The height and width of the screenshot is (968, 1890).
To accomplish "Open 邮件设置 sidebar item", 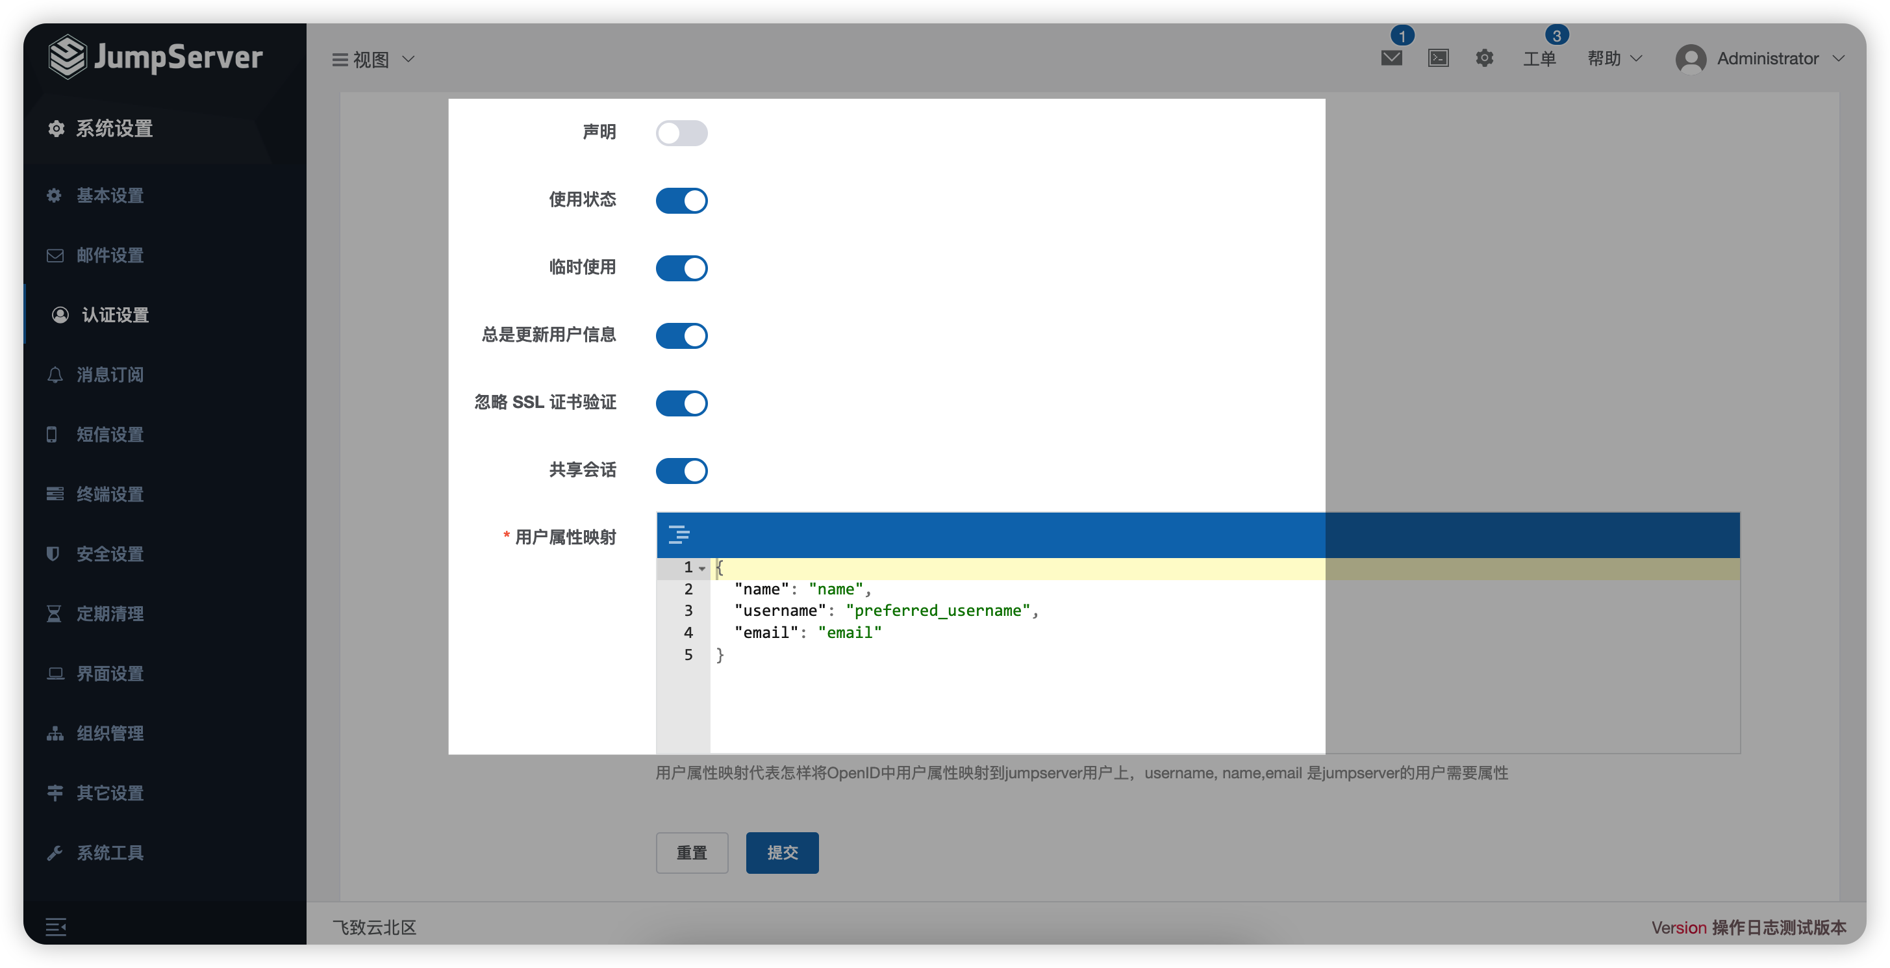I will [x=110, y=255].
